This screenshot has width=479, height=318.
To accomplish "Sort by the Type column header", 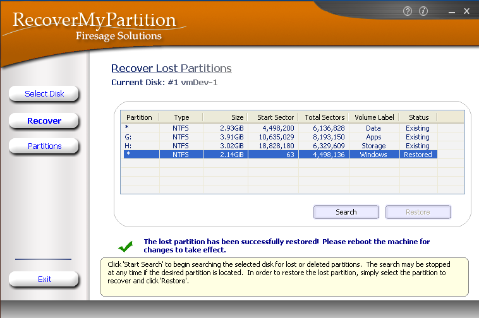I will click(181, 117).
